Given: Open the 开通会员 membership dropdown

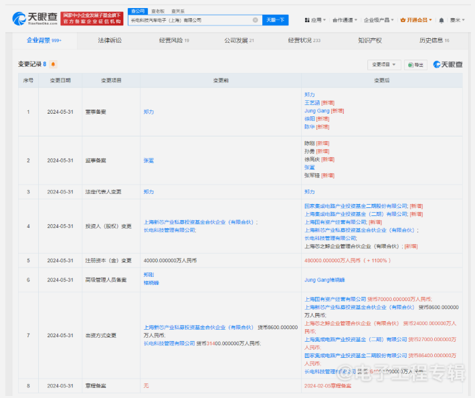Looking at the screenshot, I should 419,20.
